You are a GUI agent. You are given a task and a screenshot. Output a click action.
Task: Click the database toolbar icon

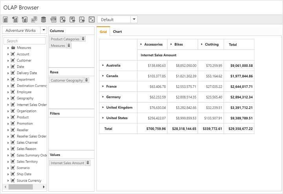point(43,19)
